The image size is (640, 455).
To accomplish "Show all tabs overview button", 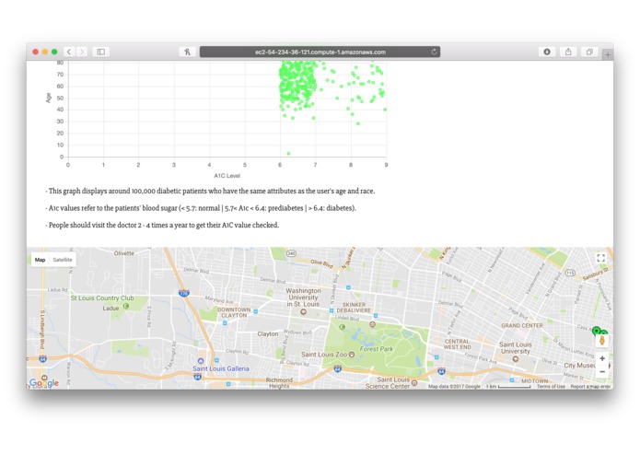I will coord(589,52).
